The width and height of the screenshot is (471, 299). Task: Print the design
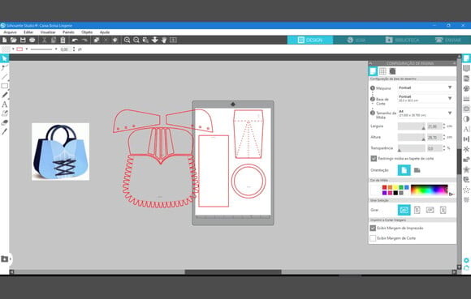point(32,40)
